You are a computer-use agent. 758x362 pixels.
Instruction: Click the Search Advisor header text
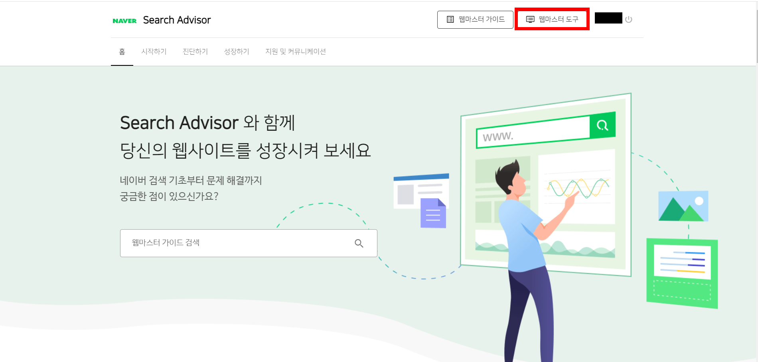177,20
